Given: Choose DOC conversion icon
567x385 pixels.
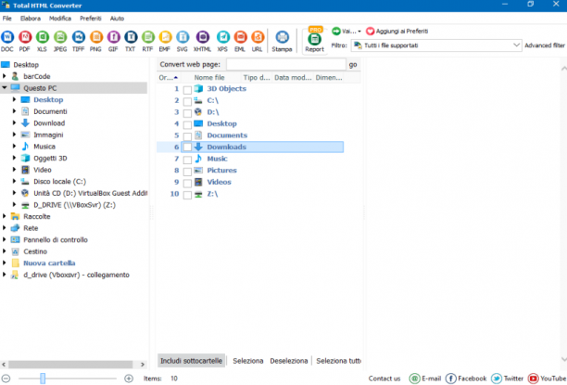Looking at the screenshot, I should (7, 41).
